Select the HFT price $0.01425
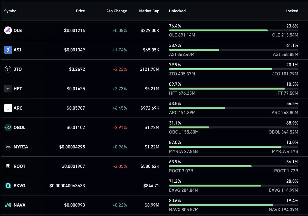The image size is (308, 216). pyautogui.click(x=76, y=89)
